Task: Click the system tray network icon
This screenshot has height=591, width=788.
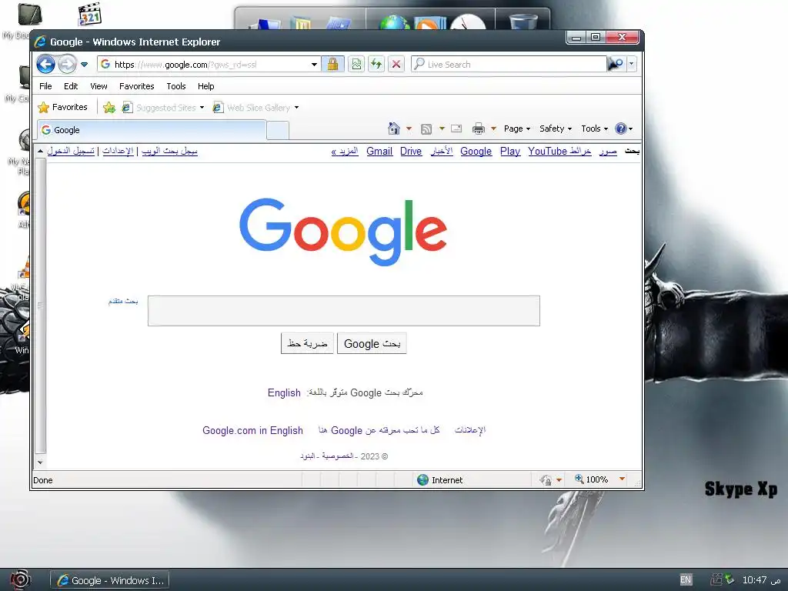Action: point(716,579)
